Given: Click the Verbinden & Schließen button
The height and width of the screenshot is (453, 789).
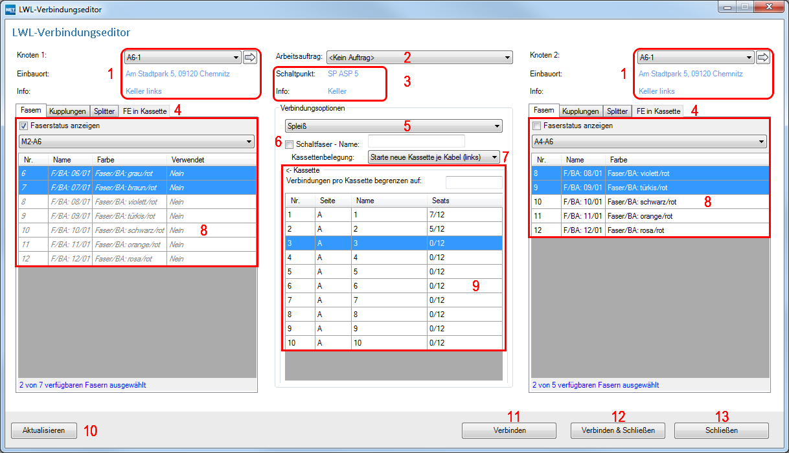Looking at the screenshot, I should (x=618, y=430).
